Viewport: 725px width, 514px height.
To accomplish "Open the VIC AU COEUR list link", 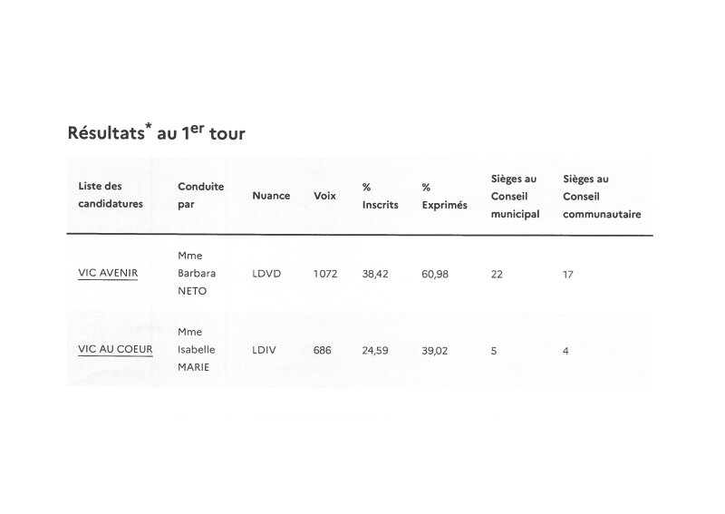I will click(115, 349).
